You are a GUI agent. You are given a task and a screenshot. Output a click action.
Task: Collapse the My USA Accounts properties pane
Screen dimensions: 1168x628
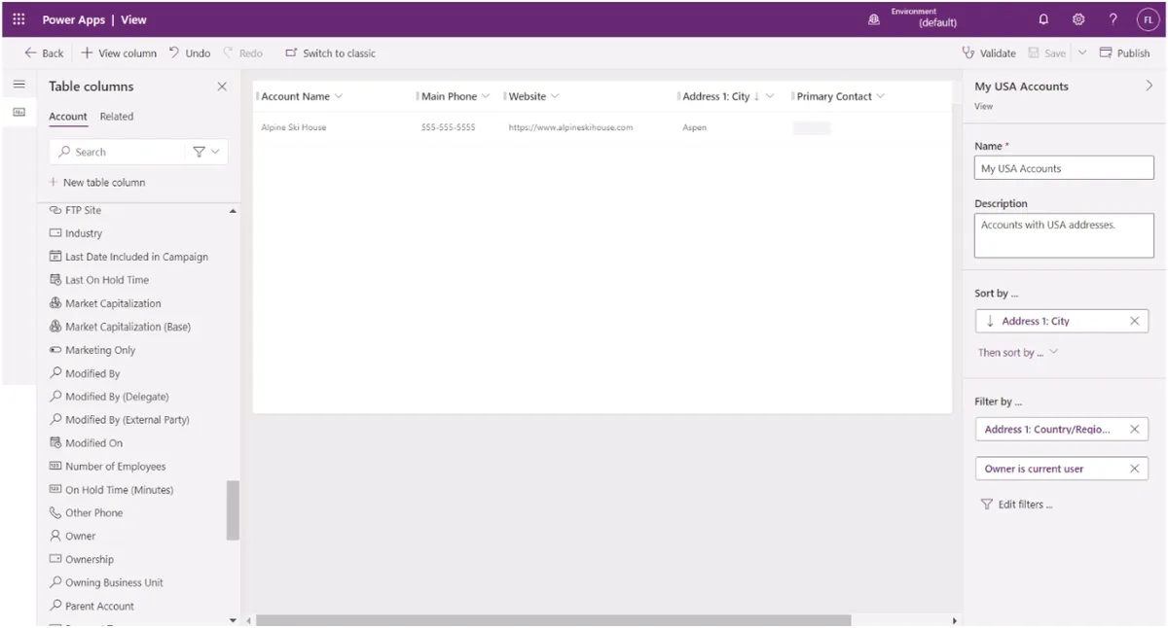(1149, 87)
